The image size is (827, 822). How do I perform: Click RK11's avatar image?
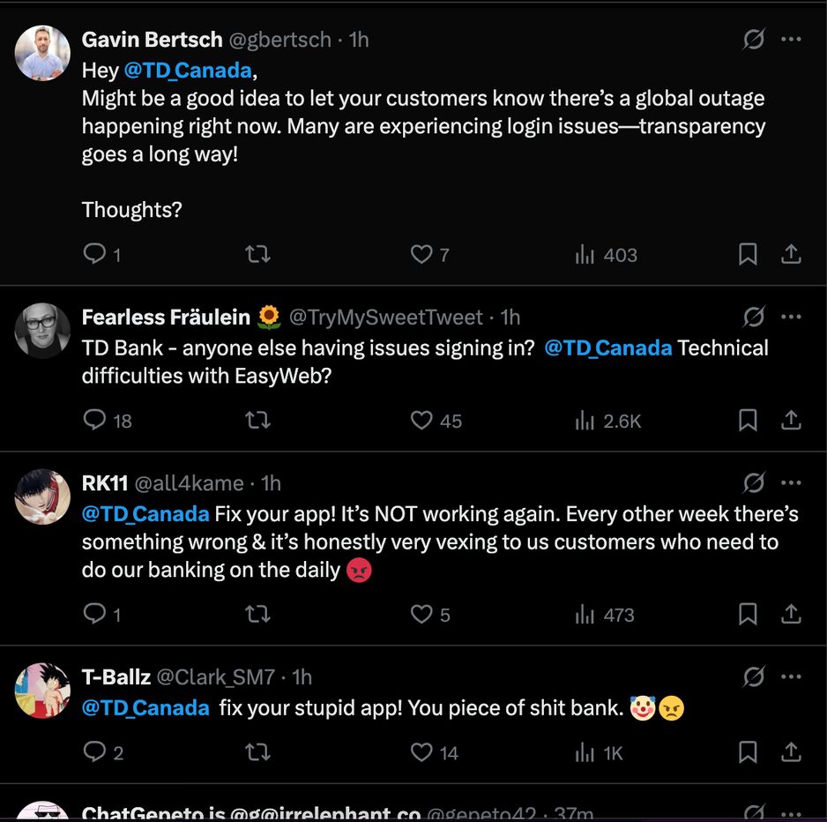[42, 497]
